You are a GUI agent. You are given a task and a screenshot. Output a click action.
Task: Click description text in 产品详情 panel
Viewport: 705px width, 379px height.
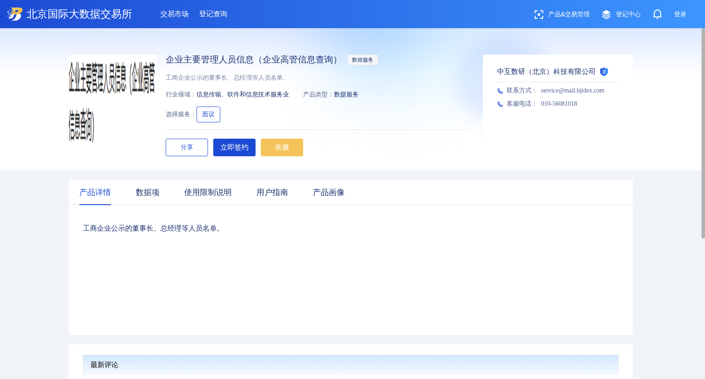(x=153, y=228)
